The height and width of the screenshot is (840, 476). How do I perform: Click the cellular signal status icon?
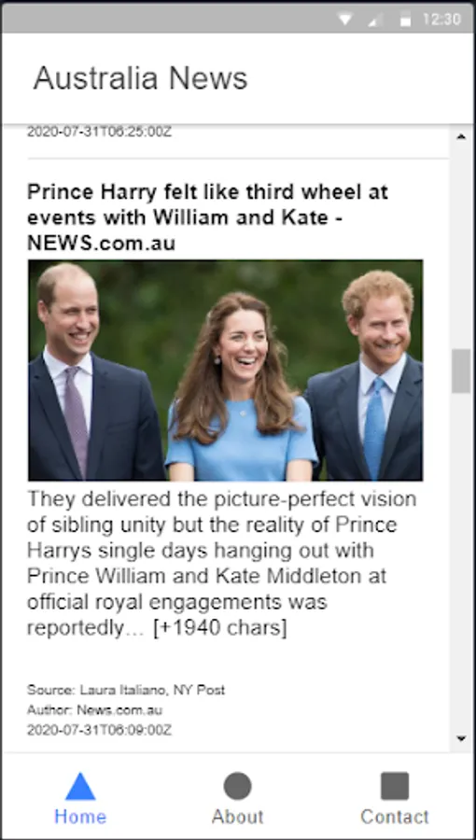coord(375,20)
